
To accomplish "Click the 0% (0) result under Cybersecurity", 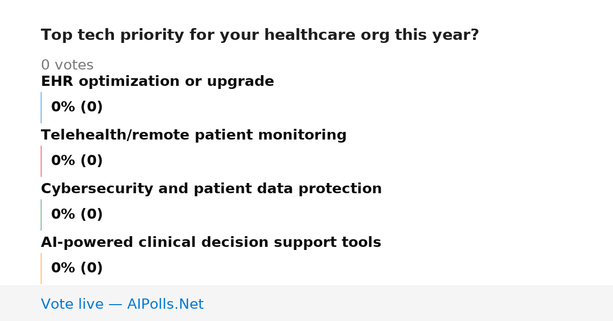I will coord(77,215).
